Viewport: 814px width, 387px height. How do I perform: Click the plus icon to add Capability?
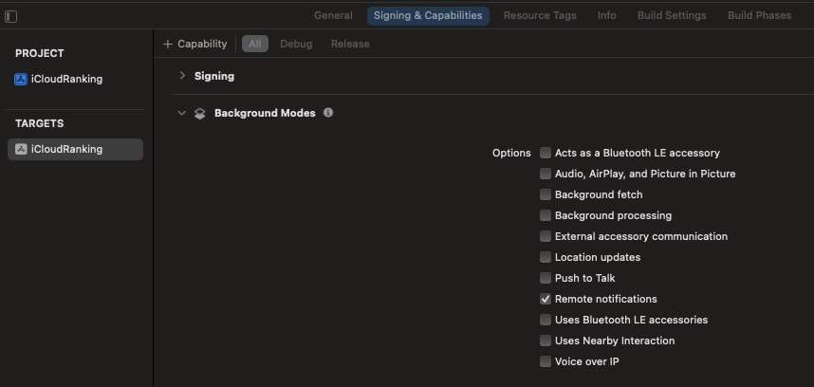pos(167,44)
